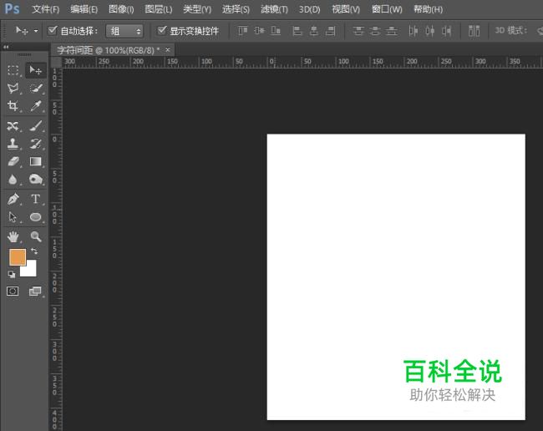The width and height of the screenshot is (543, 431).
Task: Select the Blur tool
Action: click(13, 180)
